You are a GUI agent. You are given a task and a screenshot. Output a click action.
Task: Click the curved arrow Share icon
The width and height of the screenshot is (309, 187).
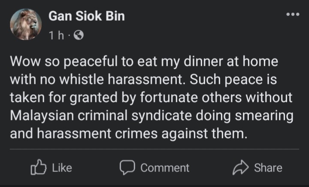(241, 168)
